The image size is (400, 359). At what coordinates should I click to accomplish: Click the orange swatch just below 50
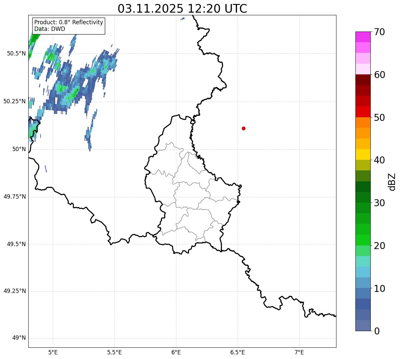363,123
